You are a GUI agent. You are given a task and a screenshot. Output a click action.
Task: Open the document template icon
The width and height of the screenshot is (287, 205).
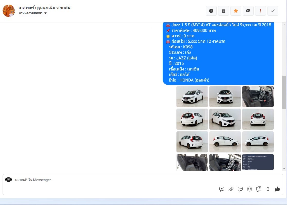(x=259, y=189)
